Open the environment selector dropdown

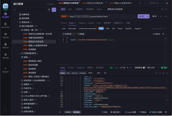tap(156, 3)
